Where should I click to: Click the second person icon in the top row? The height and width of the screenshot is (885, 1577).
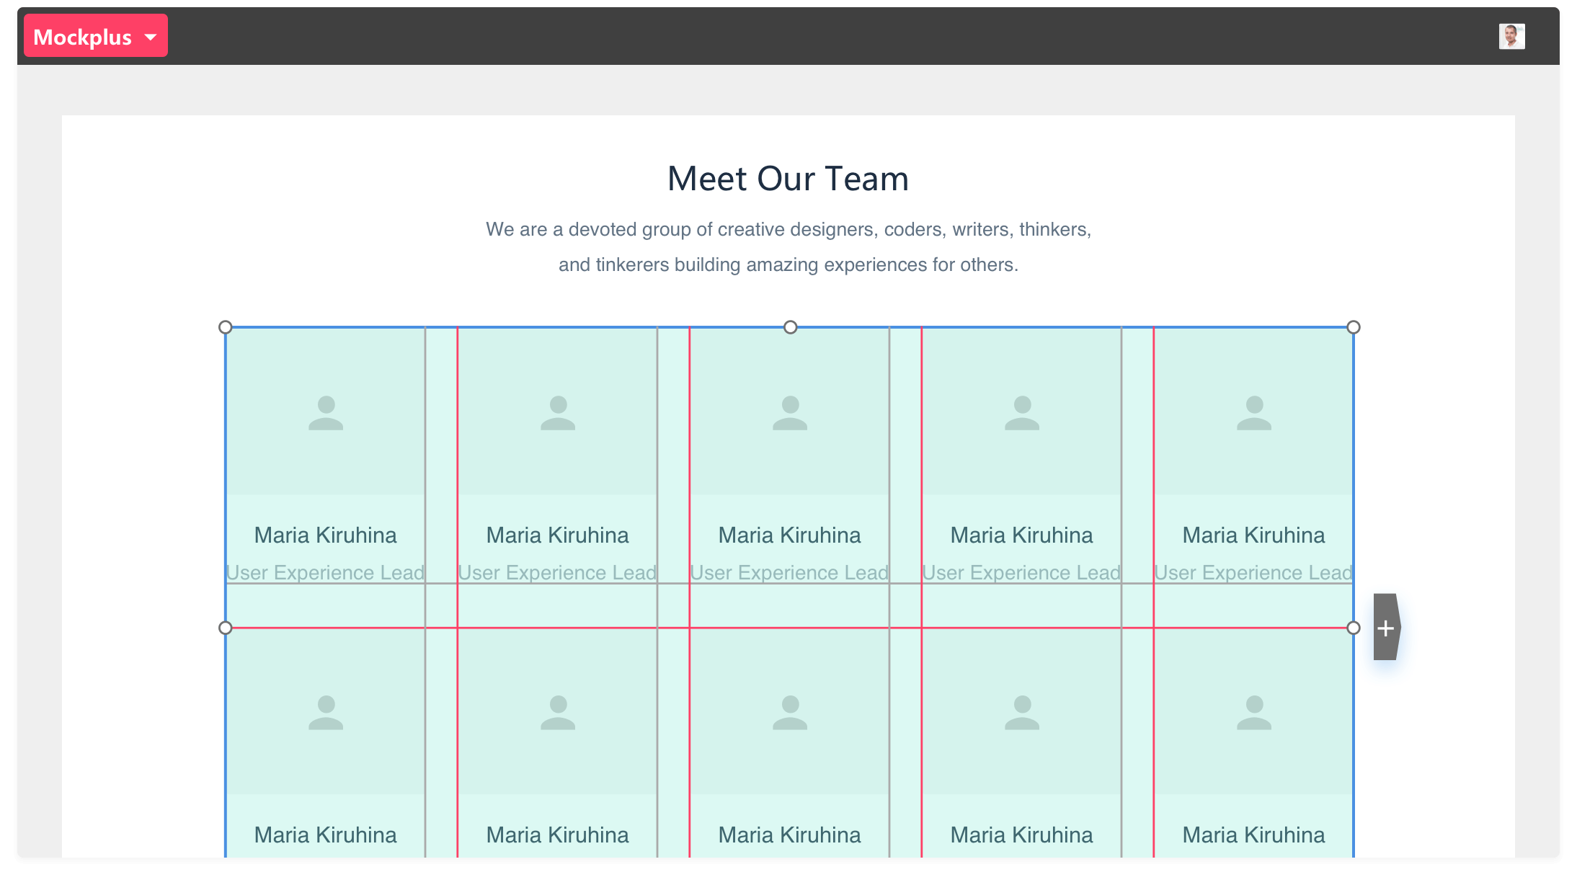tap(558, 413)
